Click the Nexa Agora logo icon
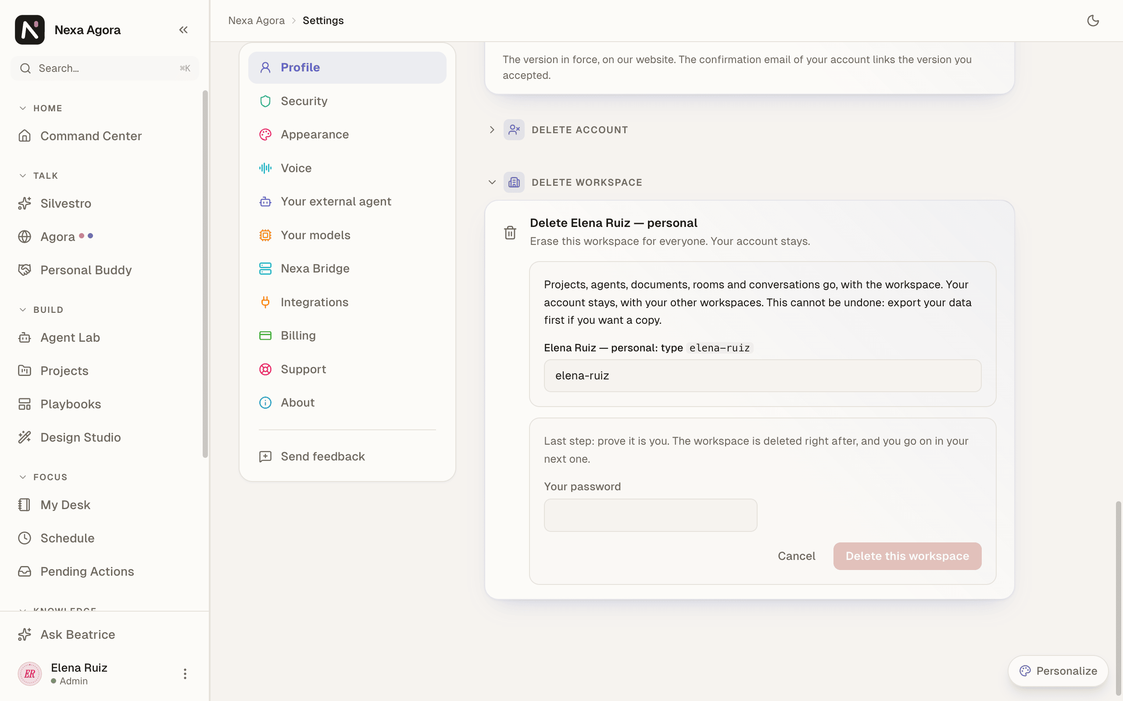 tap(30, 30)
